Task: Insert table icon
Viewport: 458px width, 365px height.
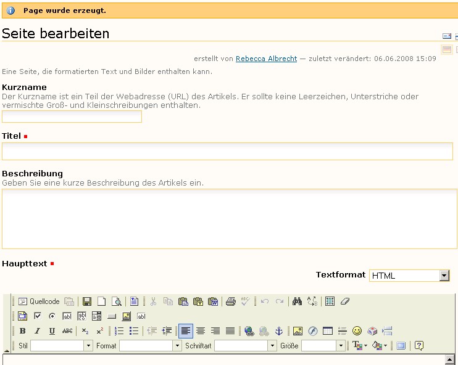Action: coord(328,331)
